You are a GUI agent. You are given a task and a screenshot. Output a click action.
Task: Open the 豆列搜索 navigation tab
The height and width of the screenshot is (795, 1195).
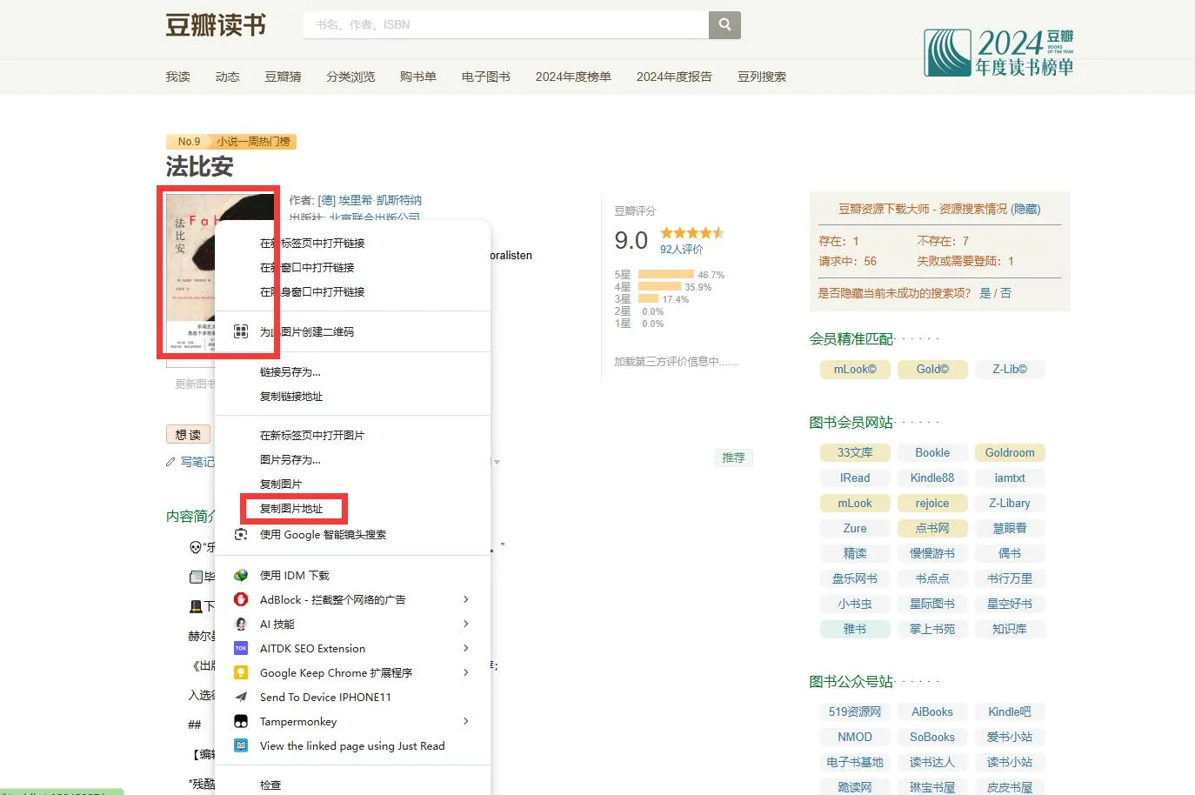[762, 77]
